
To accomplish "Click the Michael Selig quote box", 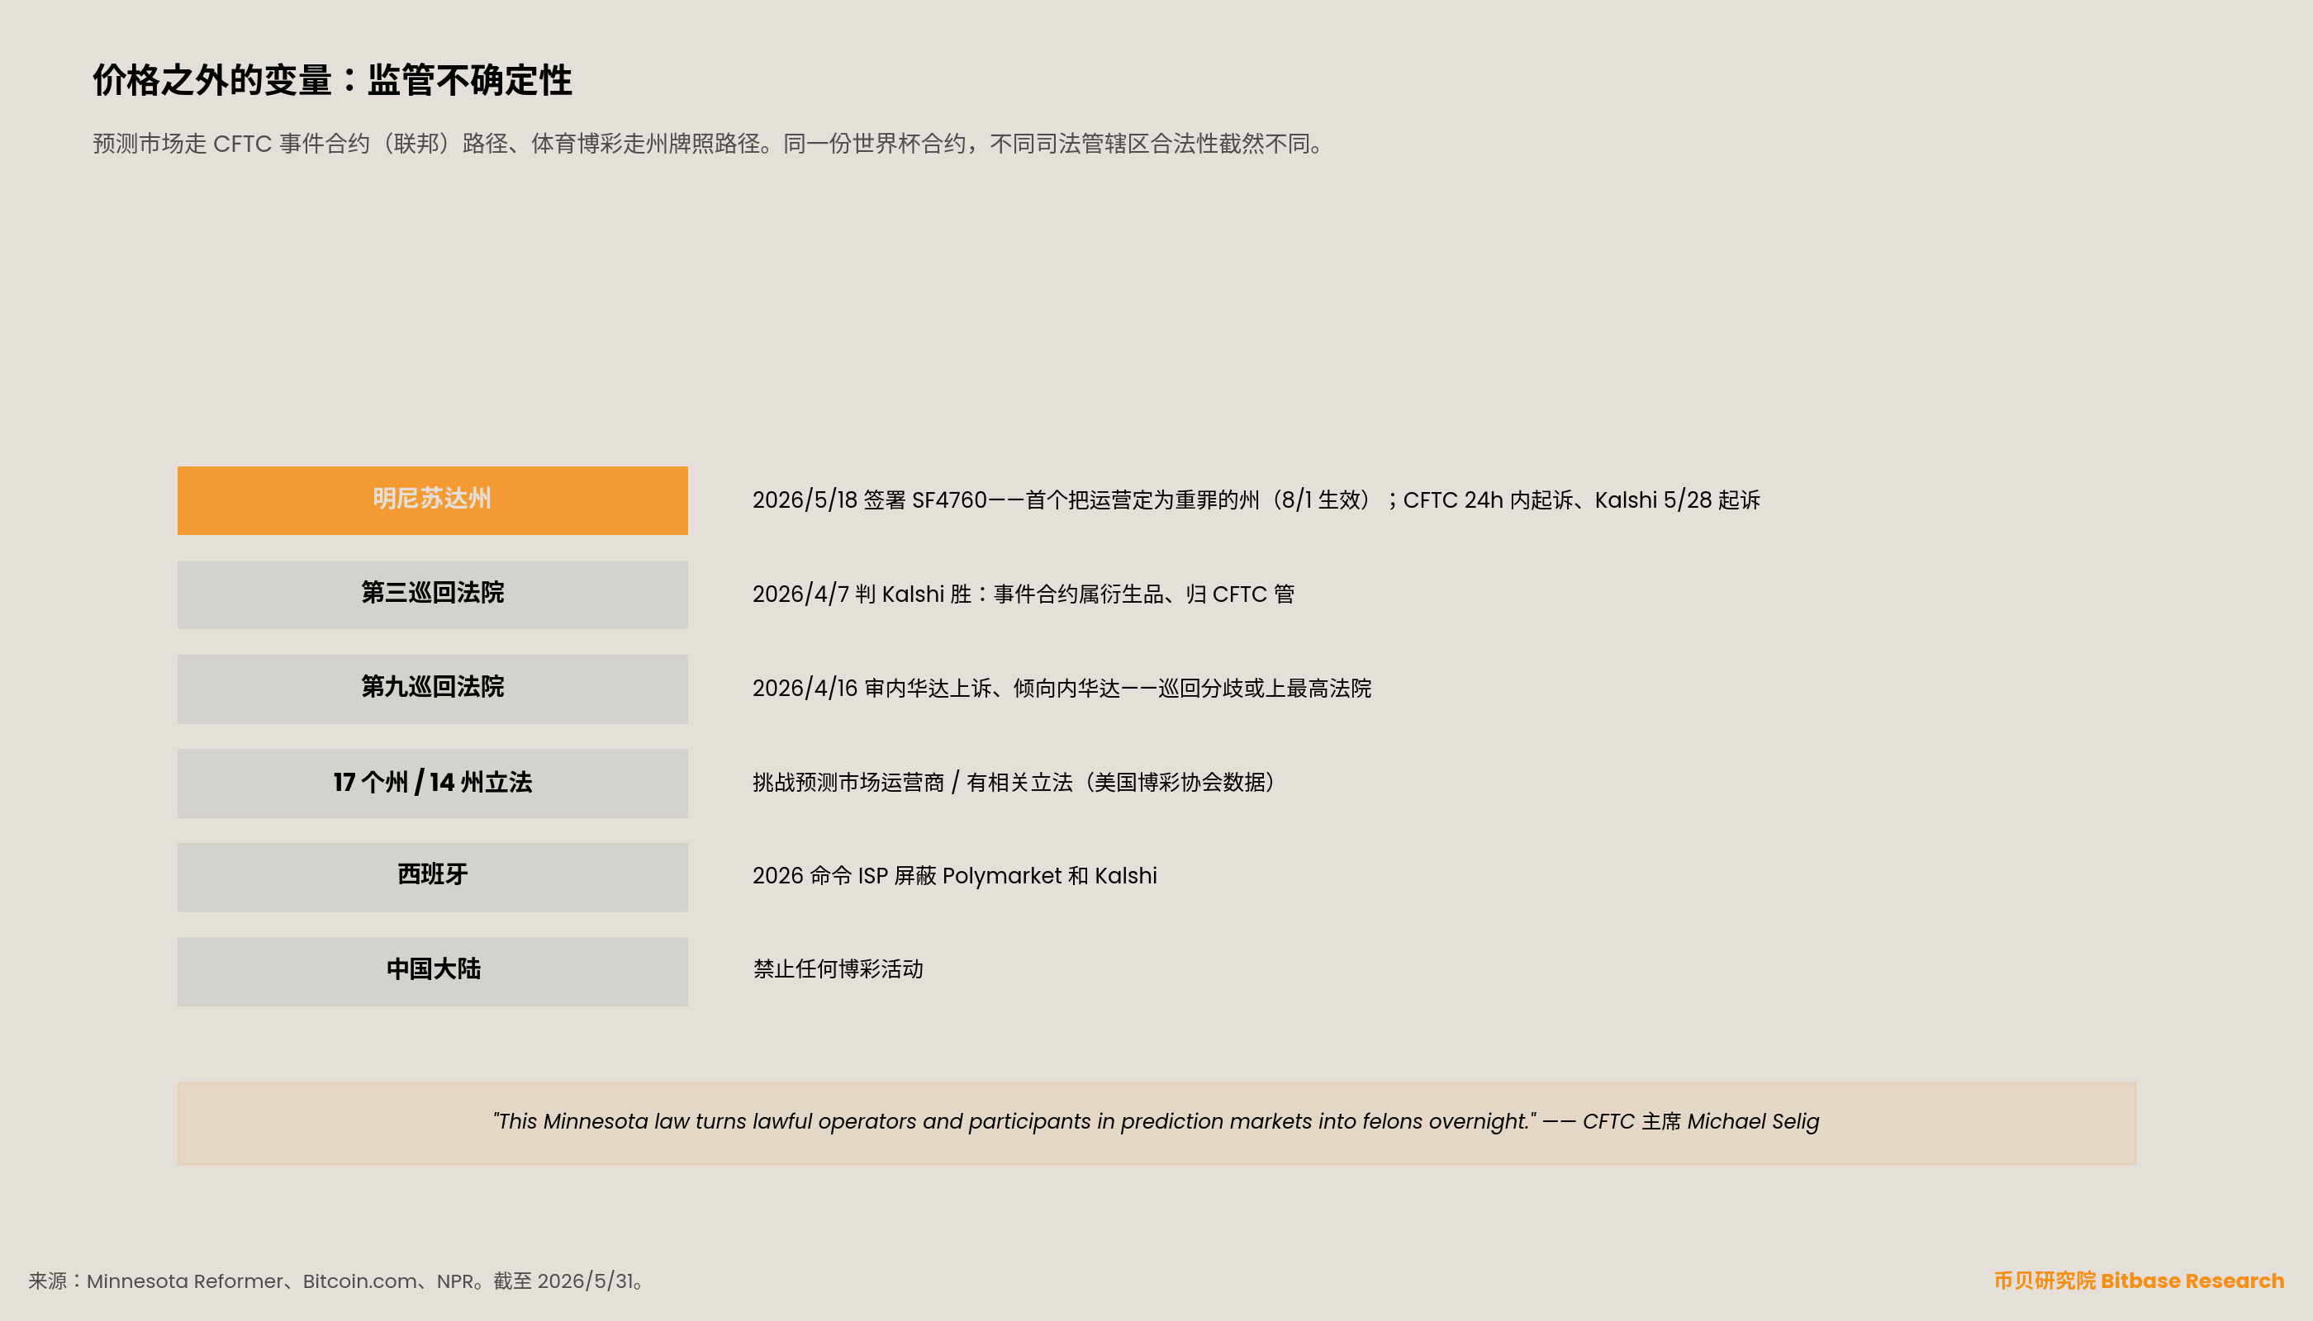I will click(1156, 1123).
